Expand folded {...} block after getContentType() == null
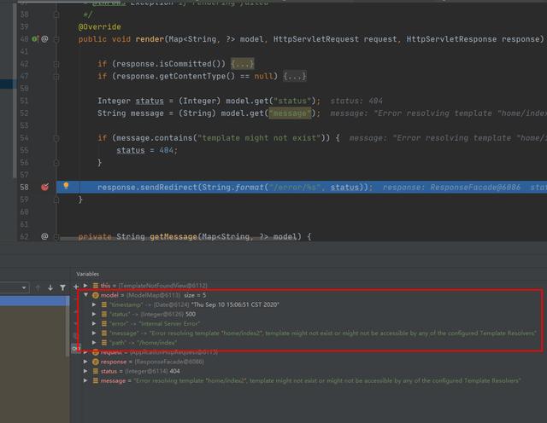 295,76
